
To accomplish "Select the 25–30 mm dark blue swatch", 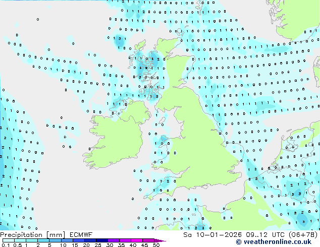I will pyautogui.click(x=102, y=240).
